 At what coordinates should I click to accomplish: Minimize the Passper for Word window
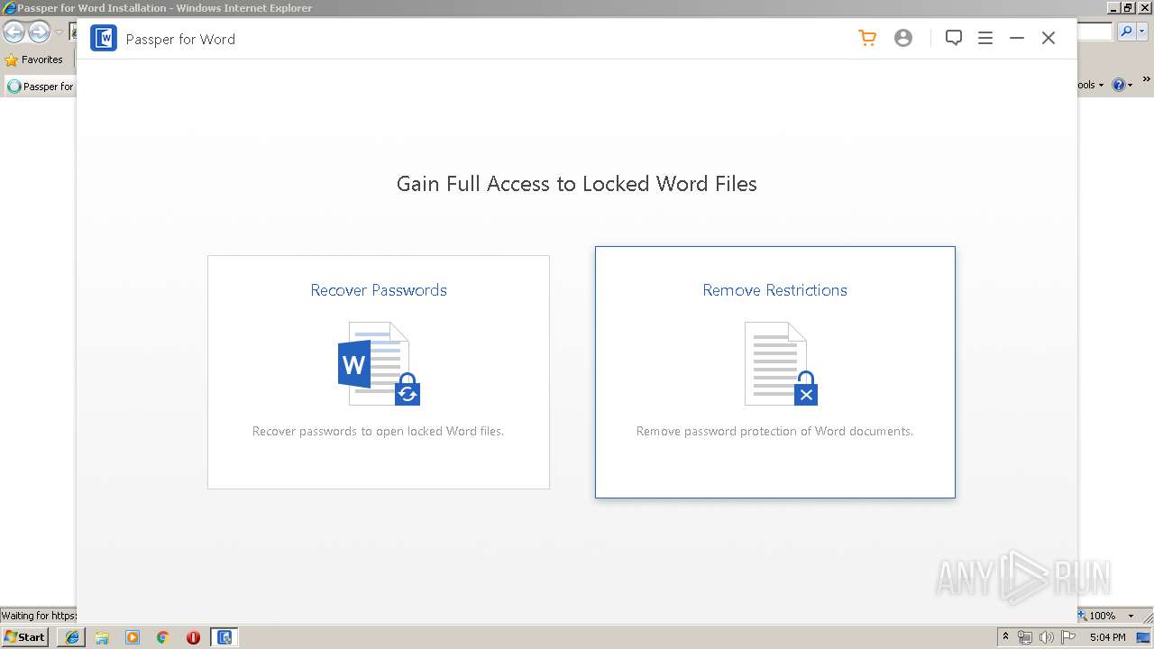click(x=1017, y=38)
